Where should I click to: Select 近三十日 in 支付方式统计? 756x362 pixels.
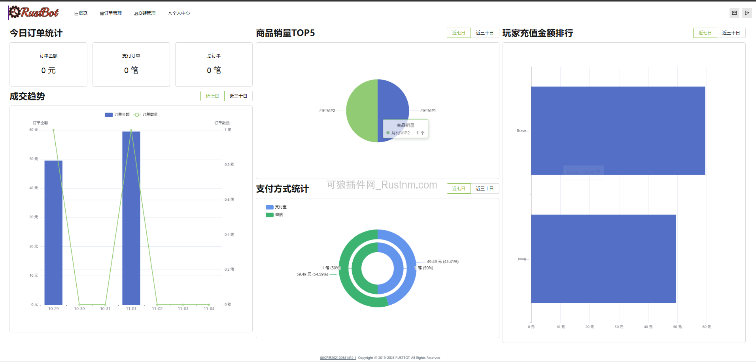(x=485, y=189)
